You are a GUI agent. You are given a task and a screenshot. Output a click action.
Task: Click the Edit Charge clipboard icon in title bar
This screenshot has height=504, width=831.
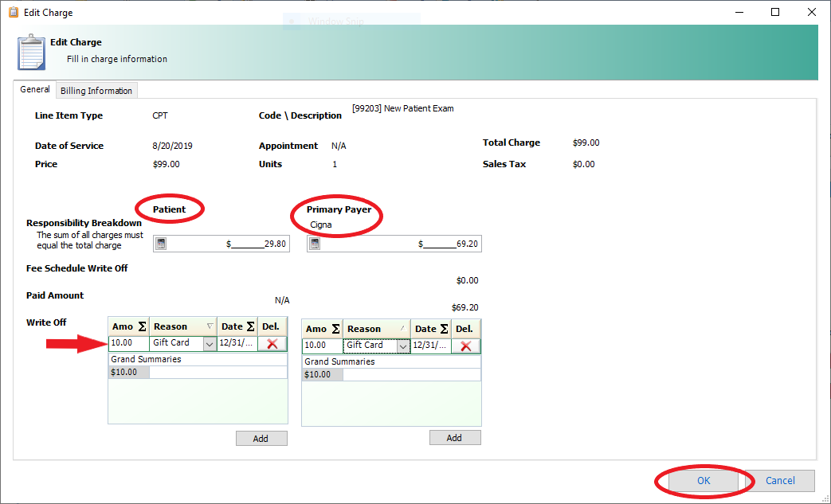click(14, 12)
